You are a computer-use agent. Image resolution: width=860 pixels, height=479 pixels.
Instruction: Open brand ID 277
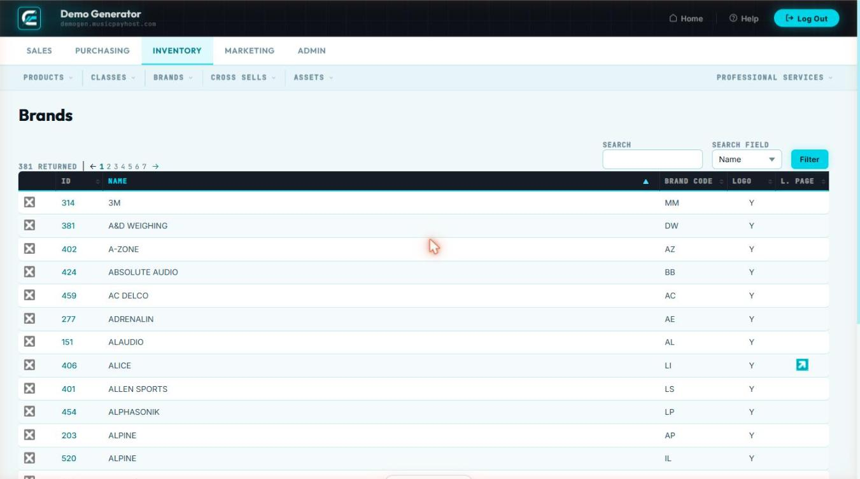[68, 319]
